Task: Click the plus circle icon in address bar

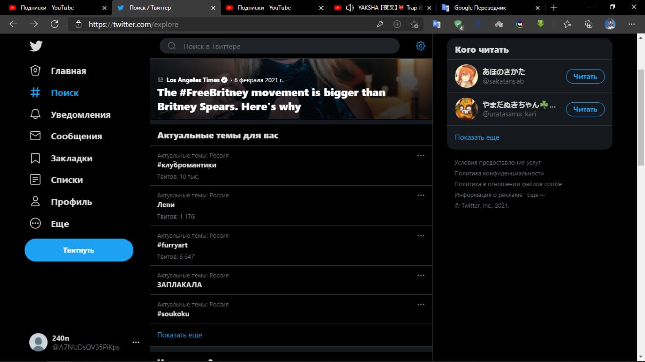Action: pos(397,24)
